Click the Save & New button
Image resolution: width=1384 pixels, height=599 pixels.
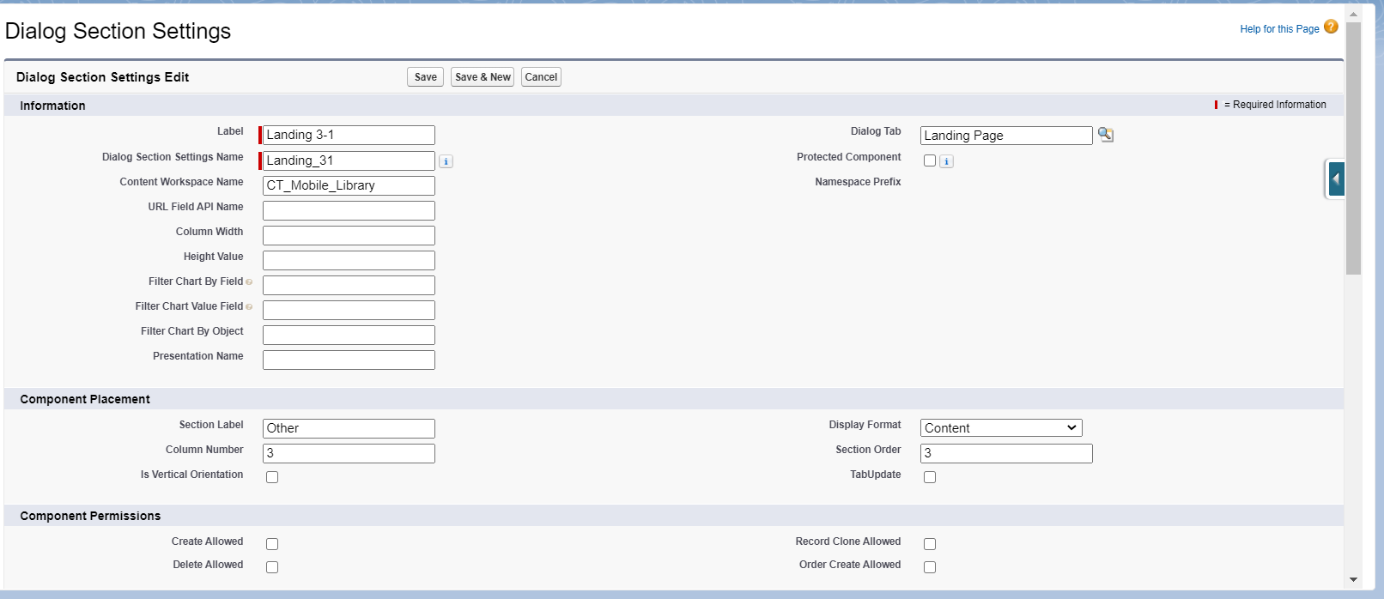(483, 77)
